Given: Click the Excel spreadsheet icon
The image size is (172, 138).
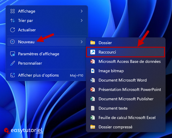Looking at the screenshot, I should 93,118.
